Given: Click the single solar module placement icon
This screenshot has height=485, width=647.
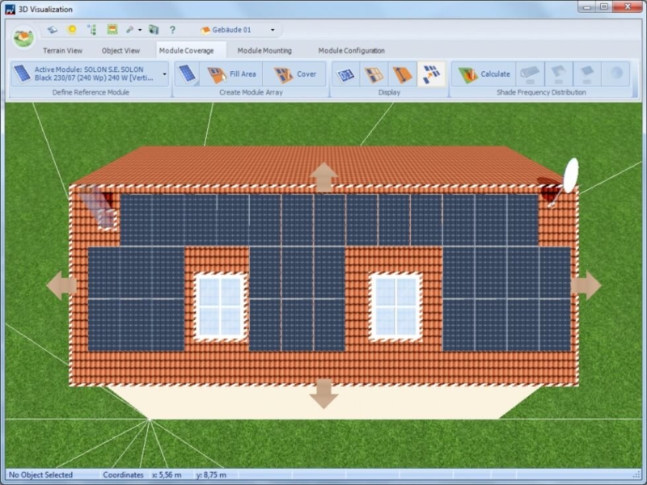Looking at the screenshot, I should (x=187, y=74).
